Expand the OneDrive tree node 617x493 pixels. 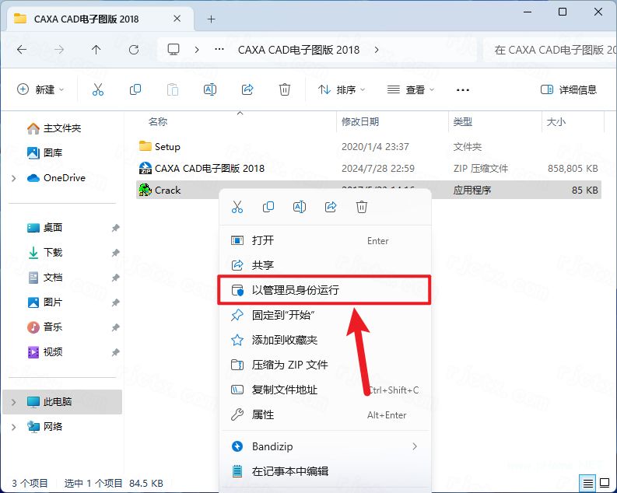point(14,178)
